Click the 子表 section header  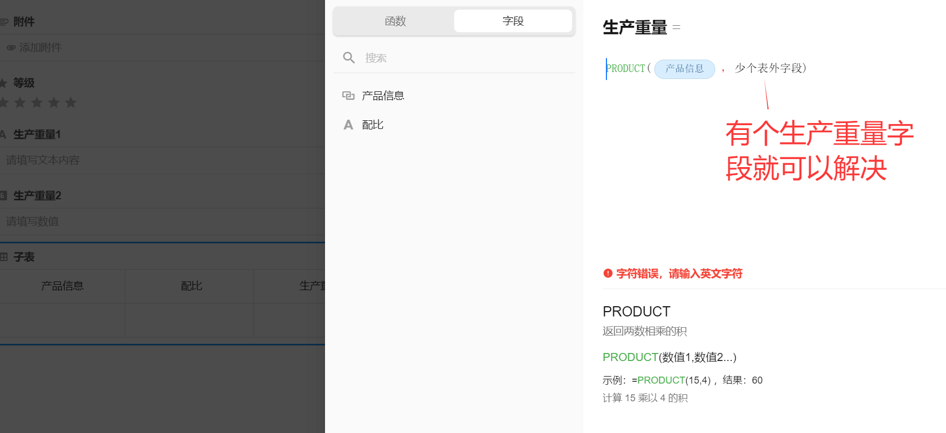[x=24, y=257]
